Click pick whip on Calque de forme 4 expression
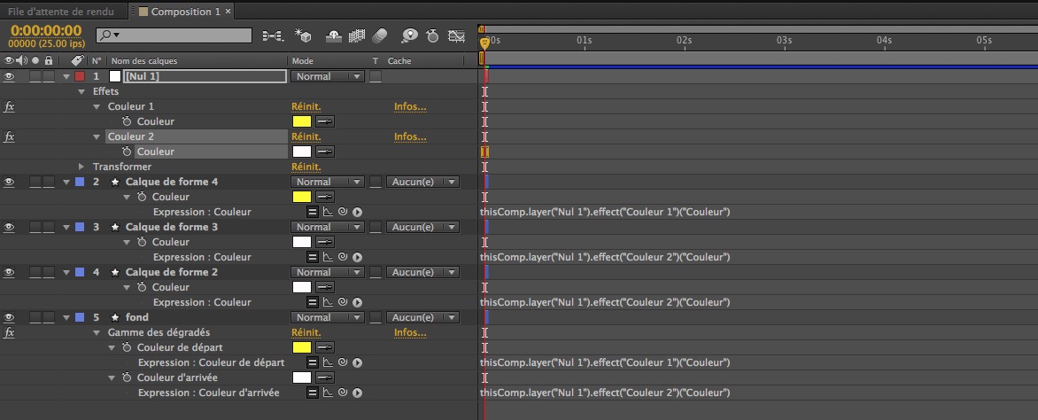The height and width of the screenshot is (420, 1038). click(343, 212)
